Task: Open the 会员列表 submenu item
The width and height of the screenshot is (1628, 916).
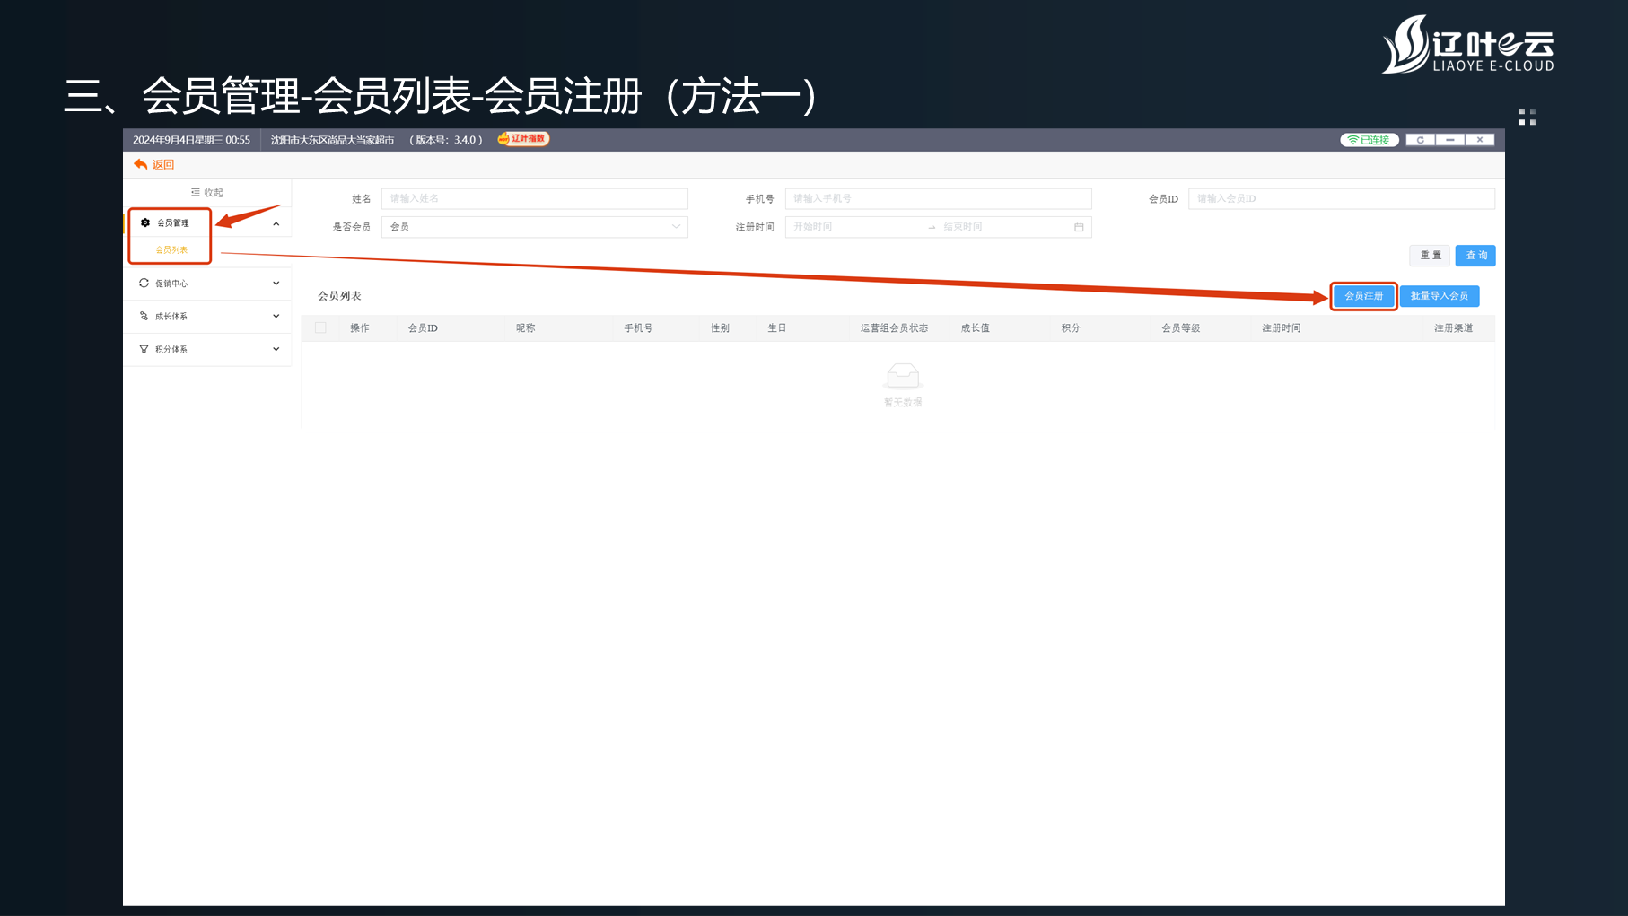Action: coord(171,250)
